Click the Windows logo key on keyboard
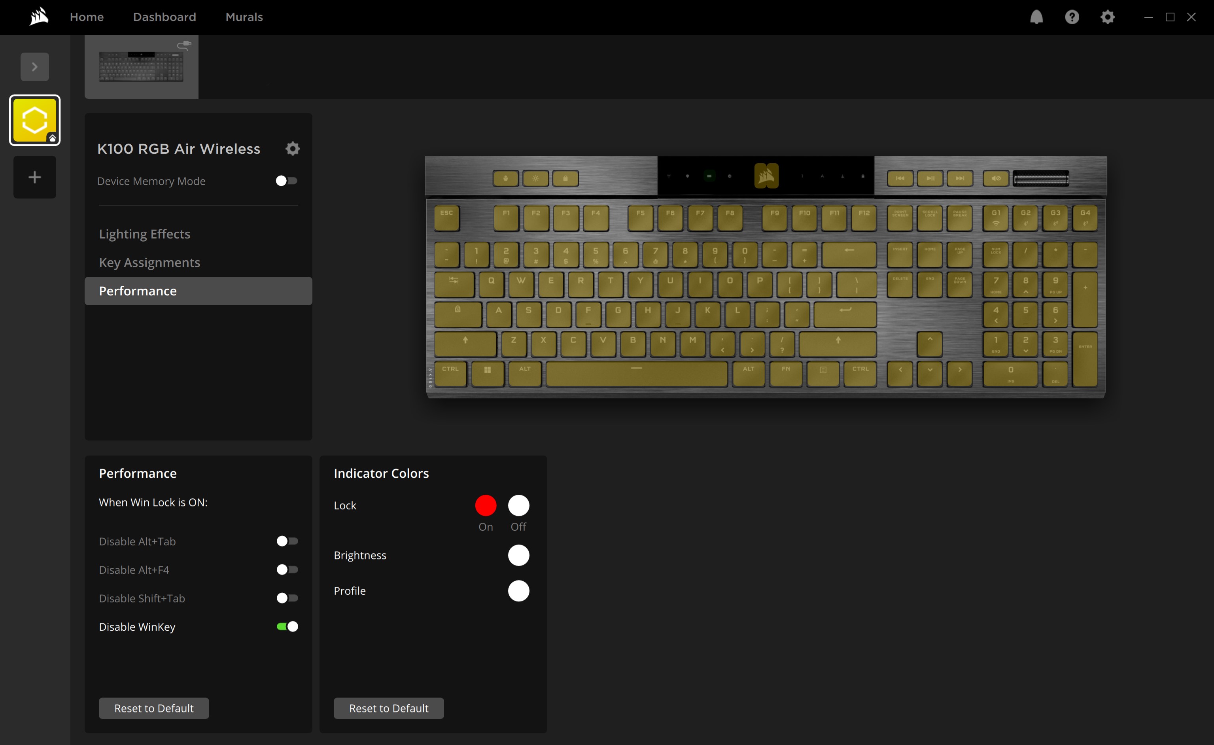 (x=488, y=374)
